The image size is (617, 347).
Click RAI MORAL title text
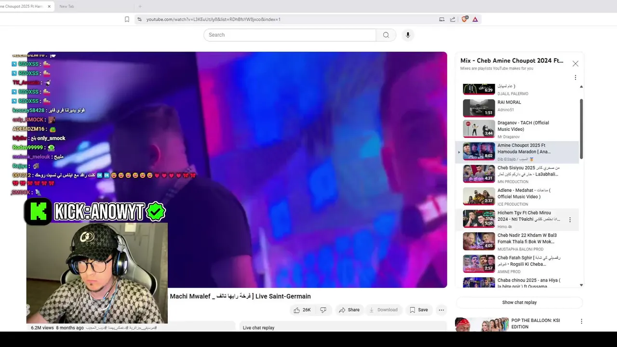(x=509, y=102)
